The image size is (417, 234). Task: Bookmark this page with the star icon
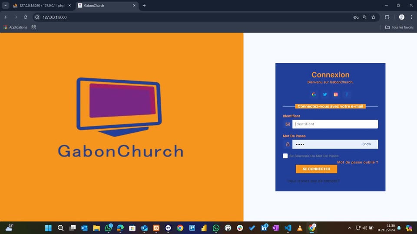373,17
